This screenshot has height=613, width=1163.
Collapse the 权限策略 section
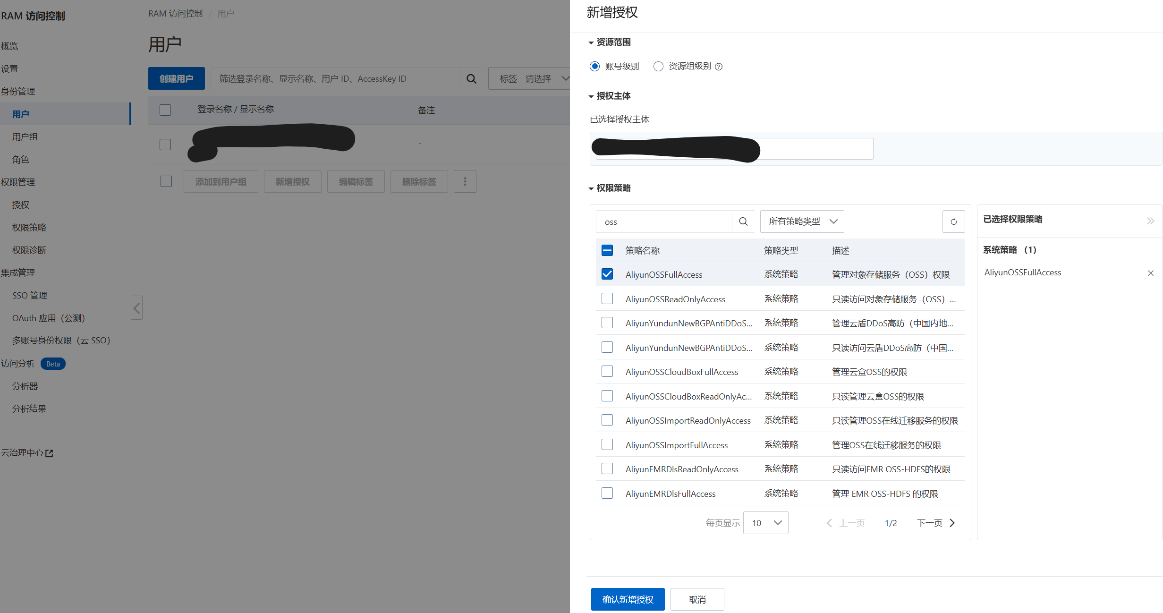(591, 188)
